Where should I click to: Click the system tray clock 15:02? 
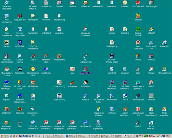tap(168, 136)
